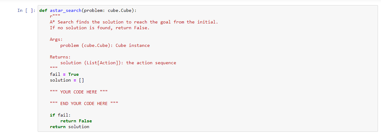Place cursor on astar_search function name
The width and height of the screenshot is (381, 133).
point(66,10)
